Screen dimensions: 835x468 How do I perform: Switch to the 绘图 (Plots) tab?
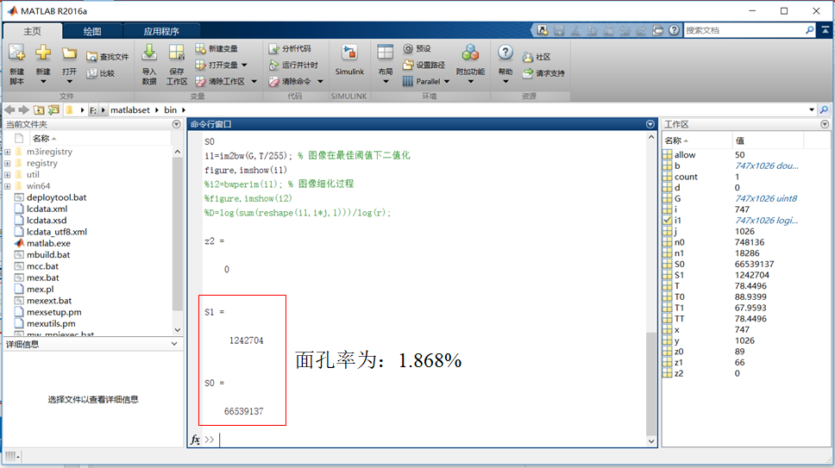click(x=92, y=32)
